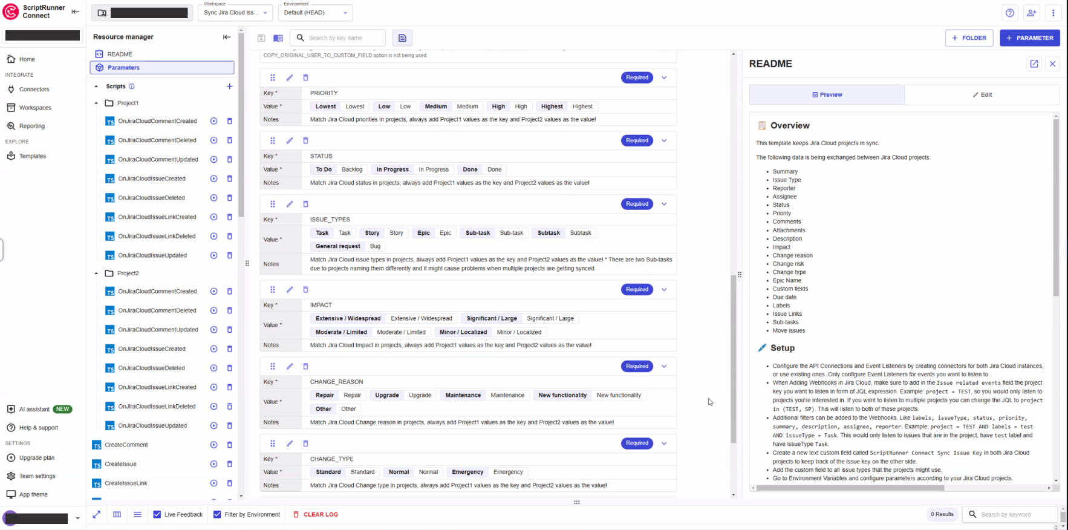Open the help question mark icon

click(x=1010, y=13)
